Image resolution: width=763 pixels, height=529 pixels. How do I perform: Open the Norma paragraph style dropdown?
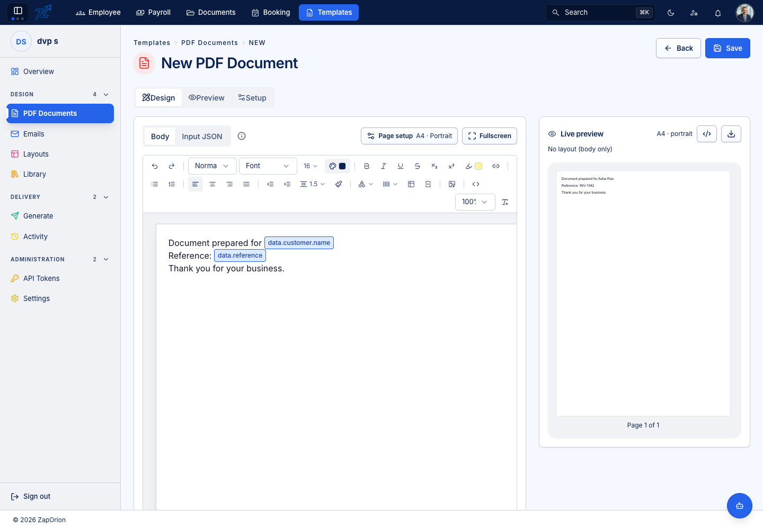click(x=212, y=166)
